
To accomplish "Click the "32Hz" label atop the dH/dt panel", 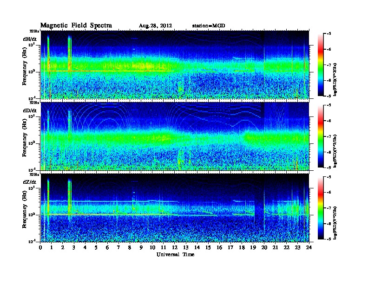I will (34, 31).
